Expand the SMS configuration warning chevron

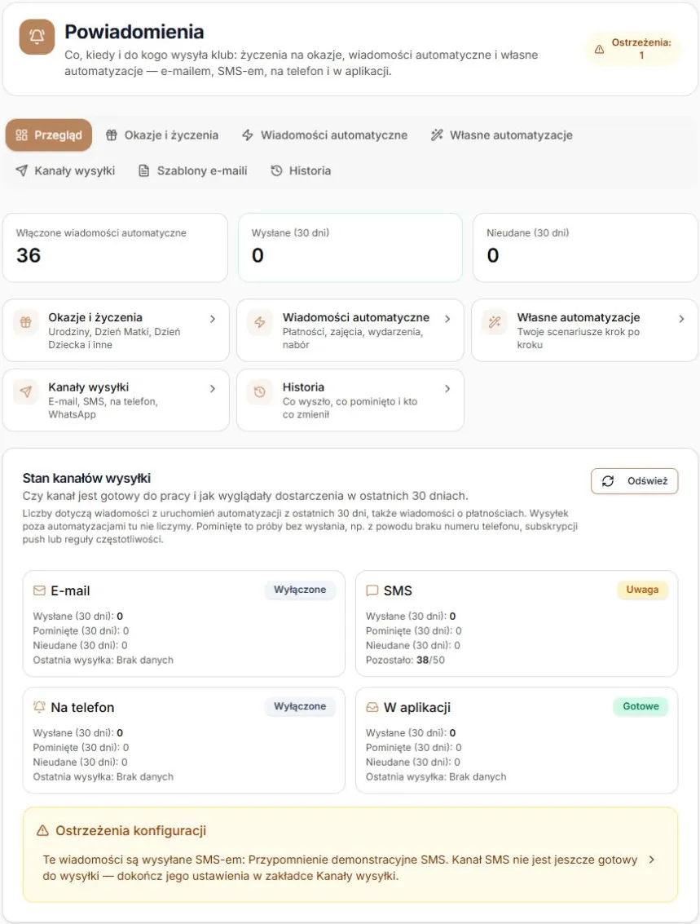(x=652, y=860)
